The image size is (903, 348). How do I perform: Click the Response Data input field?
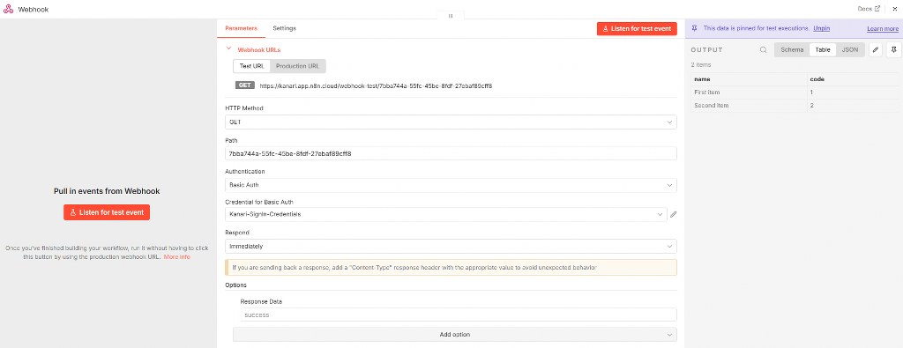(x=459, y=315)
